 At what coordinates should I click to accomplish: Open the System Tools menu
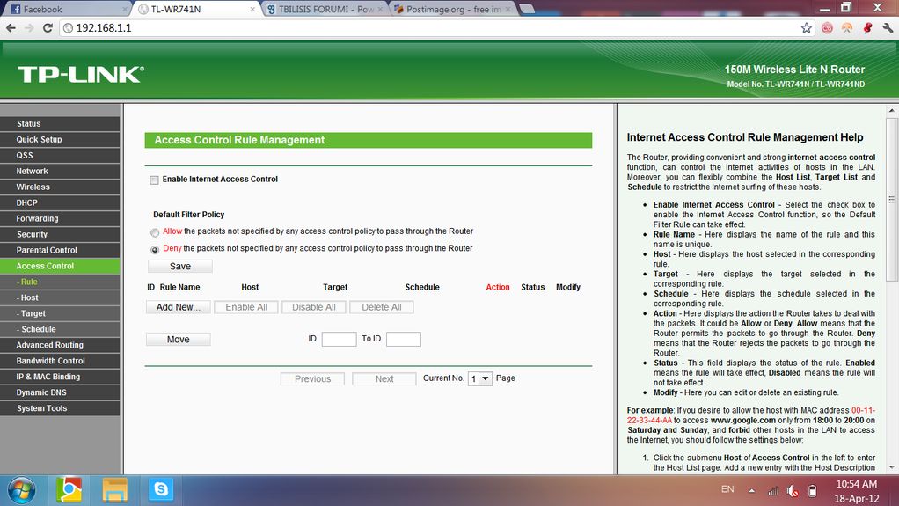pos(60,408)
